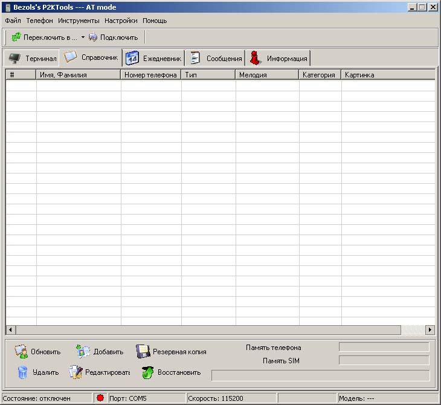The height and width of the screenshot is (405, 441).
Task: Click the Скорость: 115200 status entry
Action: [x=216, y=398]
